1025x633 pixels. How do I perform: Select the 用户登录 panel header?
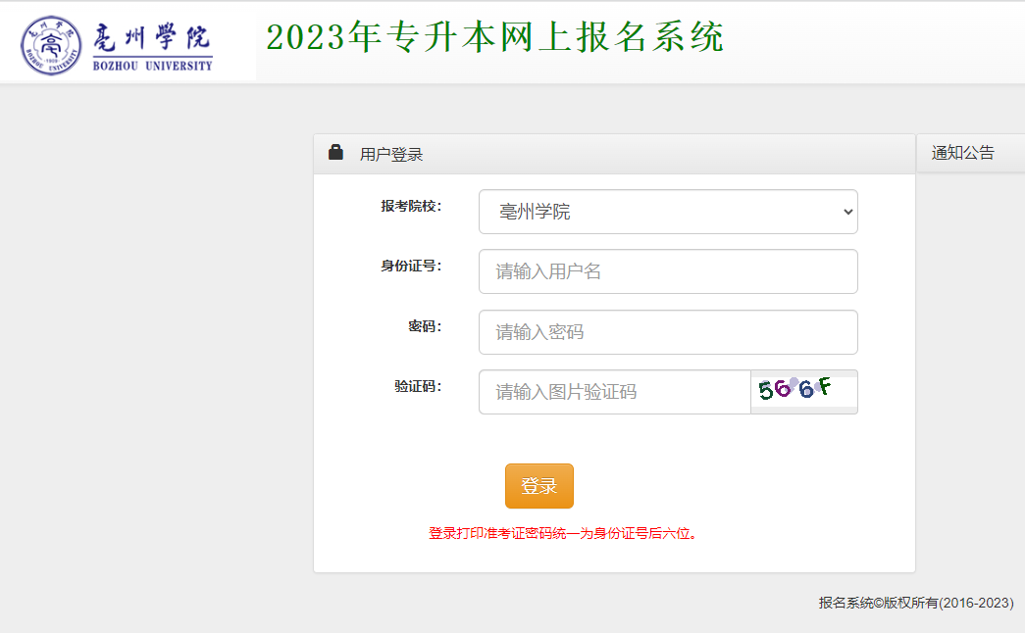[391, 155]
